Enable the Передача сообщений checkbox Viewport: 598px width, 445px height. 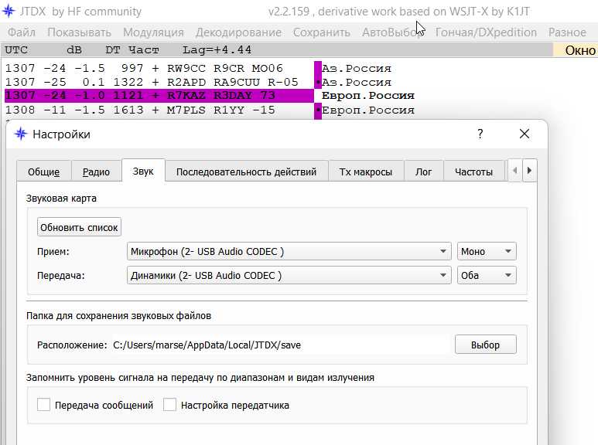click(44, 405)
